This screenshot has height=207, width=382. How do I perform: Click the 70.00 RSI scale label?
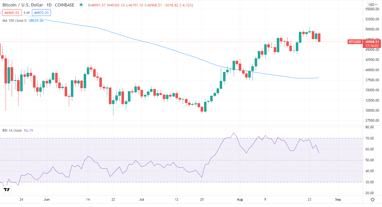tap(370, 138)
